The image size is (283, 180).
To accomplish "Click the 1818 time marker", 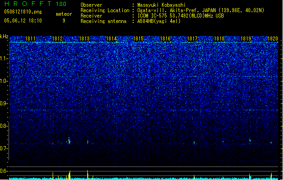I will (219, 39).
